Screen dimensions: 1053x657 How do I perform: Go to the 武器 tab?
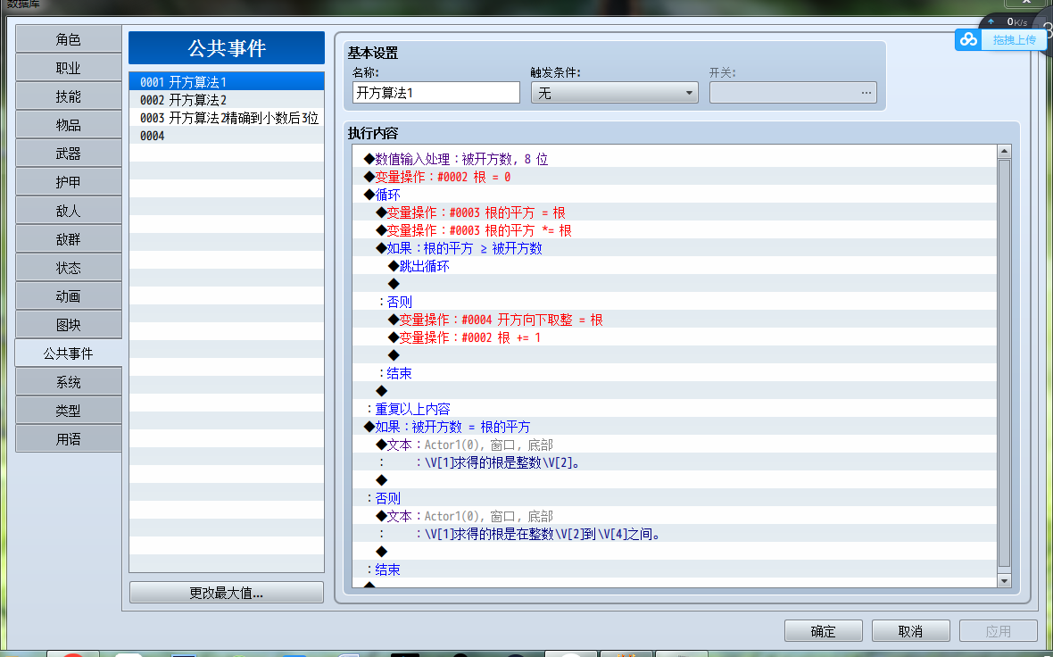69,154
